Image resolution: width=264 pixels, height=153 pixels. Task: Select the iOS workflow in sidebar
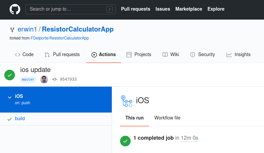click(x=56, y=100)
